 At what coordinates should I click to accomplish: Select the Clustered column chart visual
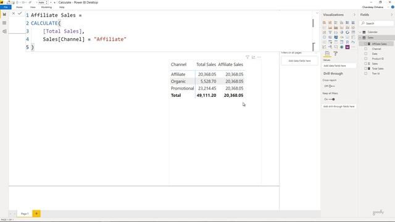pos(341,23)
